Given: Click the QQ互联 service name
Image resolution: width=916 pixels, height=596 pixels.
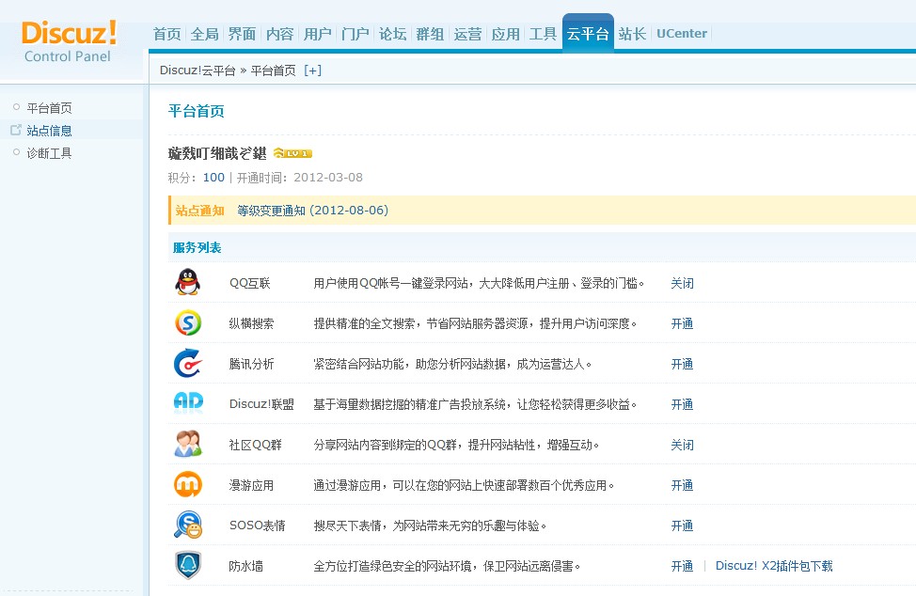Looking at the screenshot, I should pos(249,283).
